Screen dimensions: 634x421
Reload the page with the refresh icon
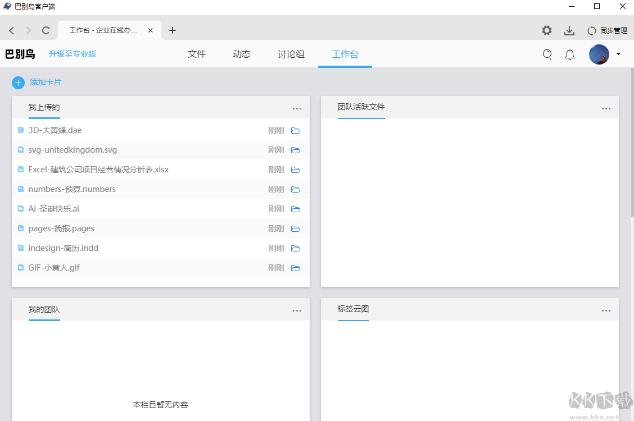click(x=46, y=30)
